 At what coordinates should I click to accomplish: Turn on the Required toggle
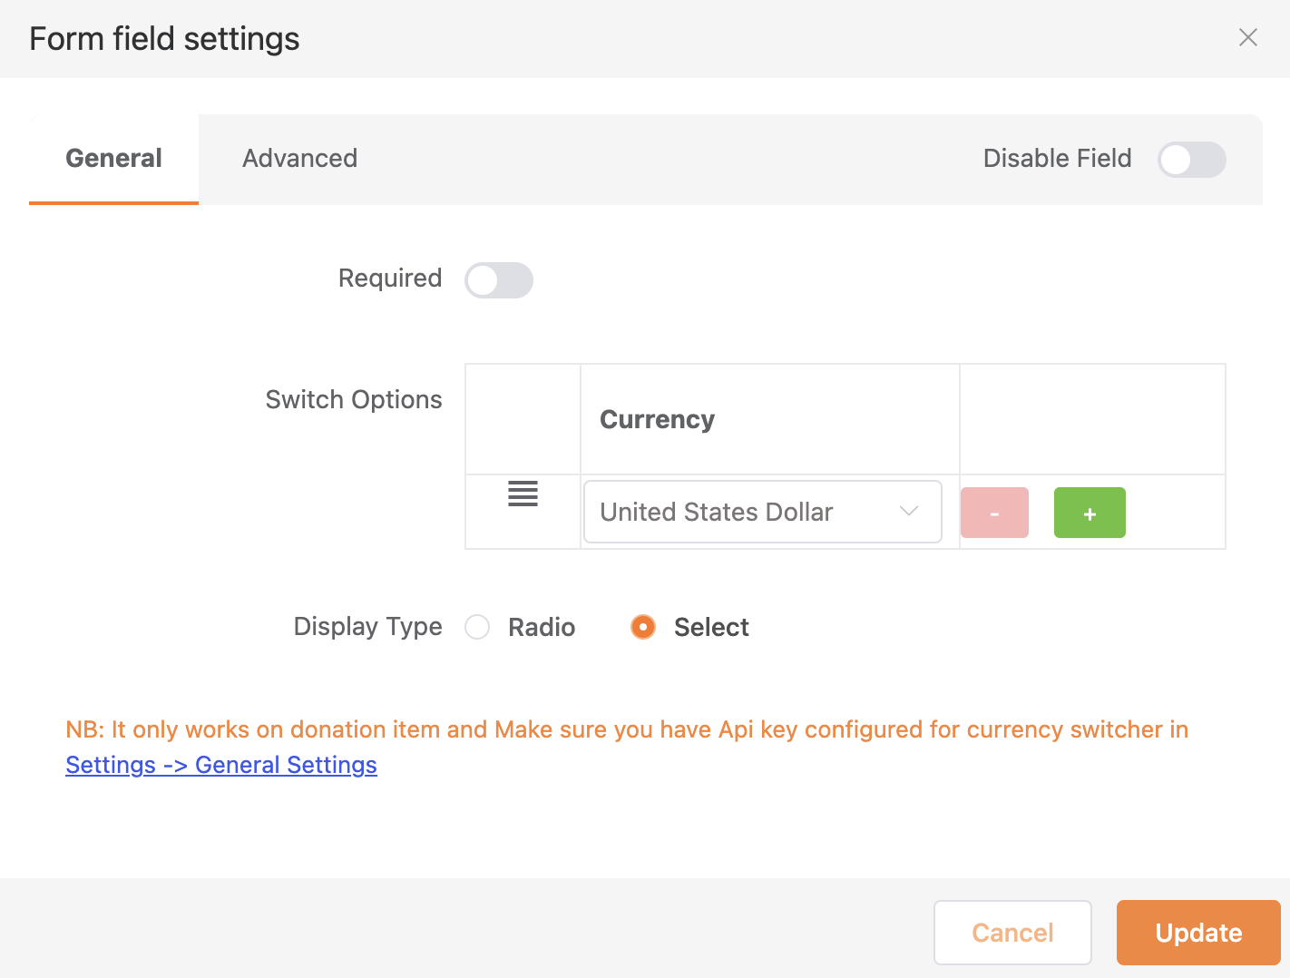498,279
